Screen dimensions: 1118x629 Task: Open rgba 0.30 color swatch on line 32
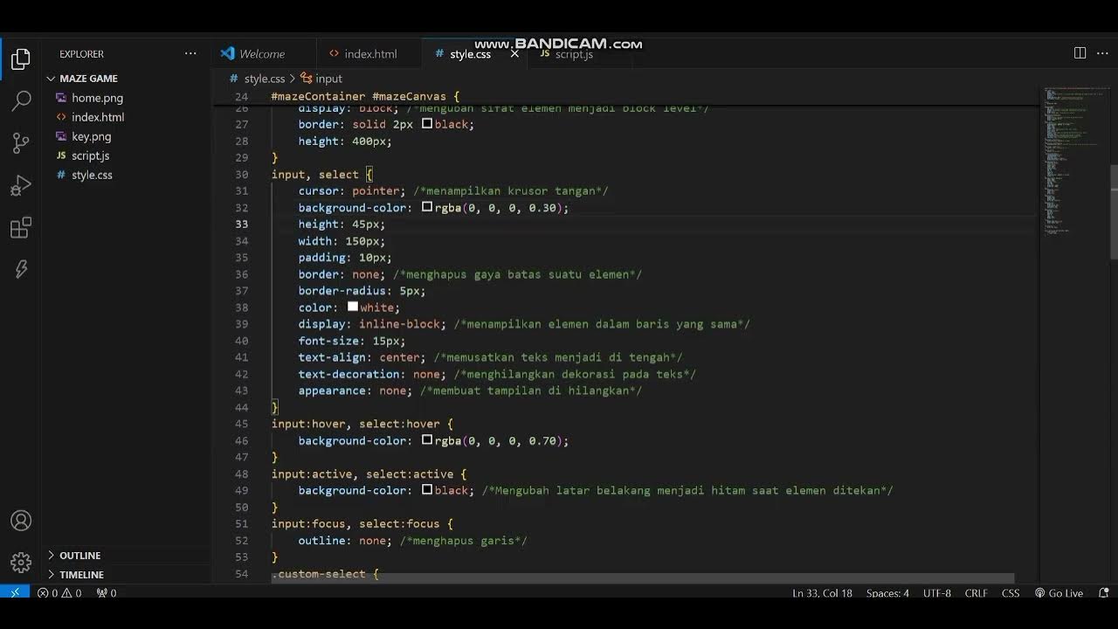tap(427, 208)
